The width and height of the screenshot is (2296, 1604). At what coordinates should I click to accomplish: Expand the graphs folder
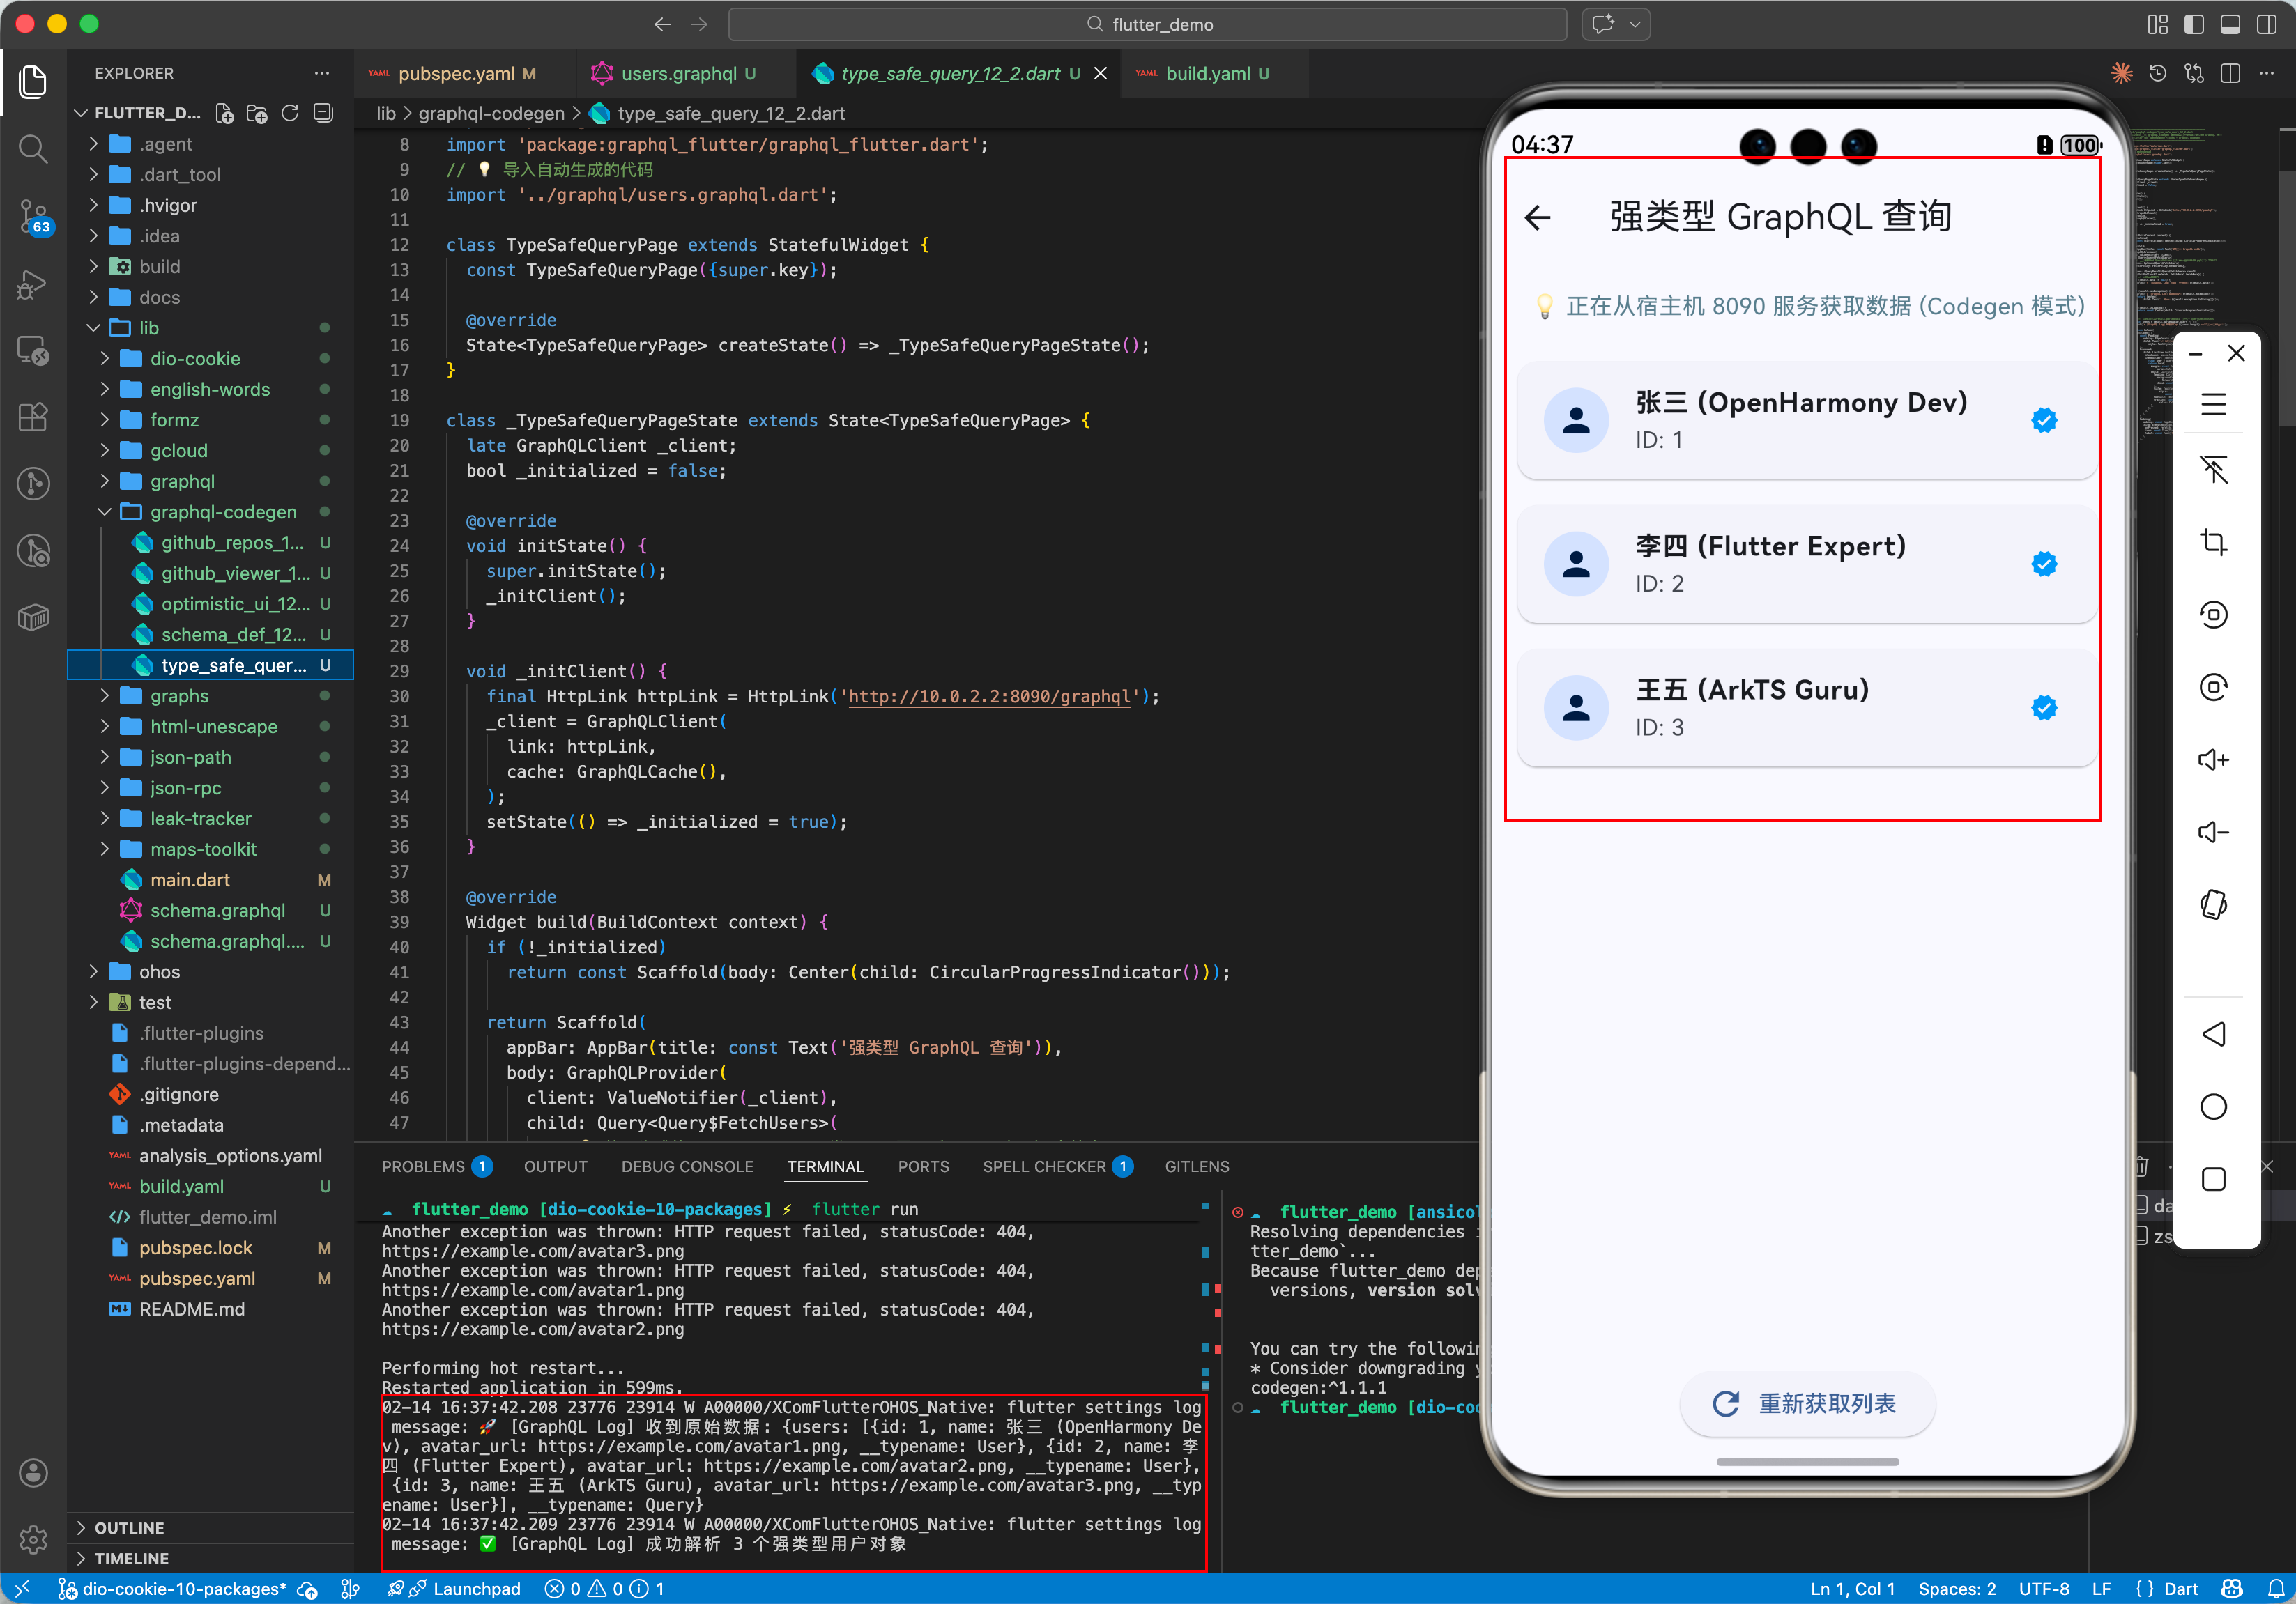pyautogui.click(x=179, y=695)
